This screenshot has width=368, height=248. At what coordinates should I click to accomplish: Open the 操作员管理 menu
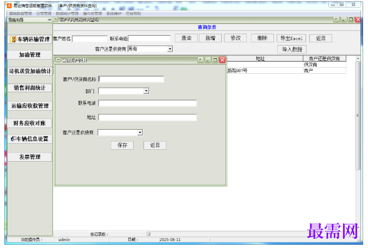pos(92,14)
